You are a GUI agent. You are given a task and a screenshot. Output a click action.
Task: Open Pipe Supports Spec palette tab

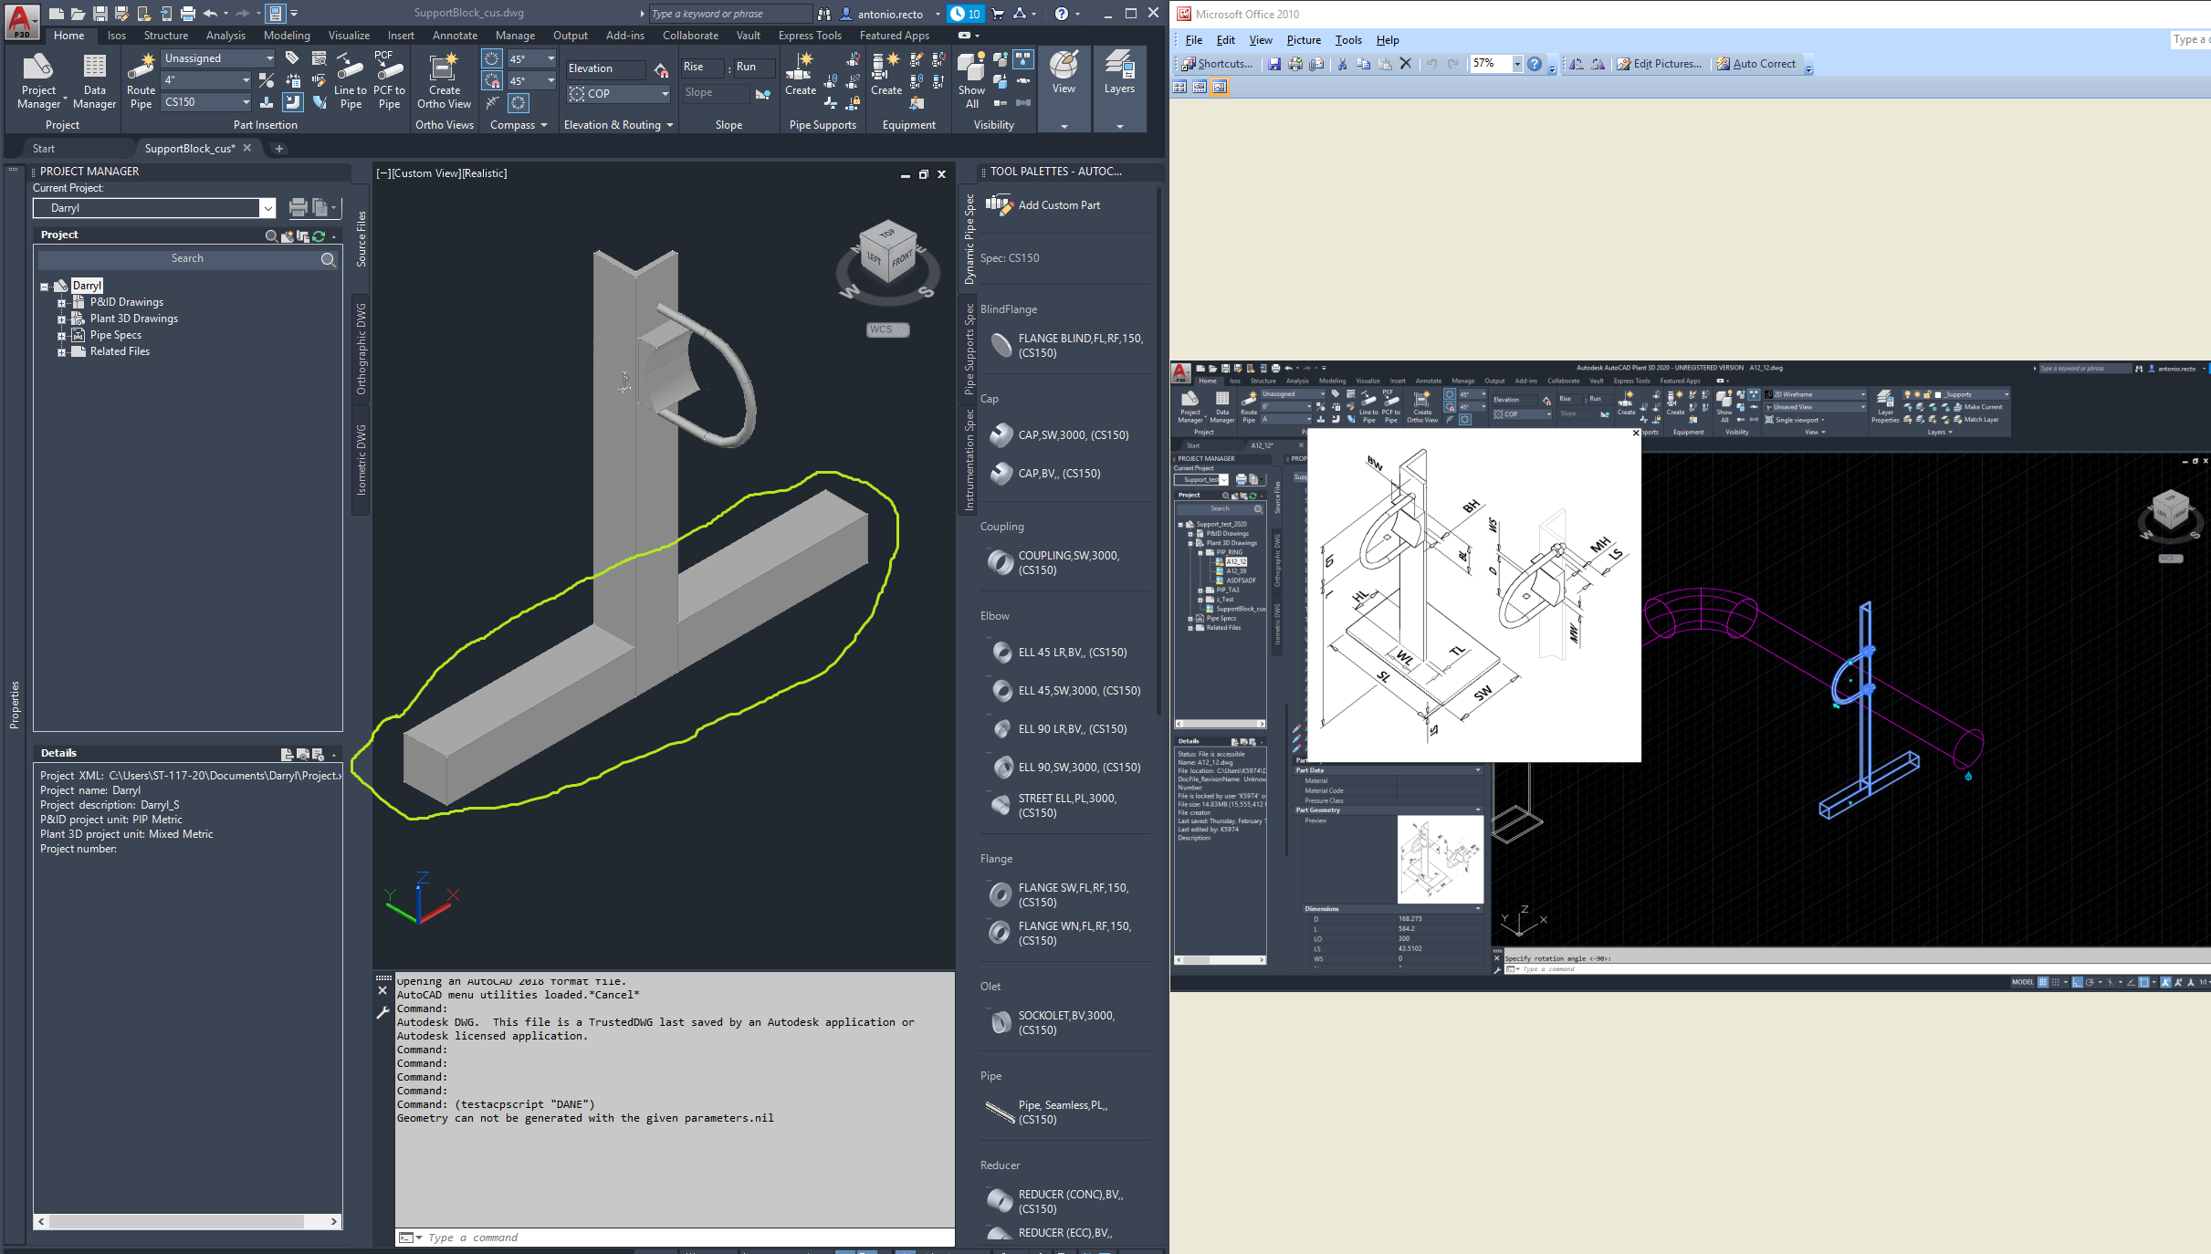click(969, 349)
